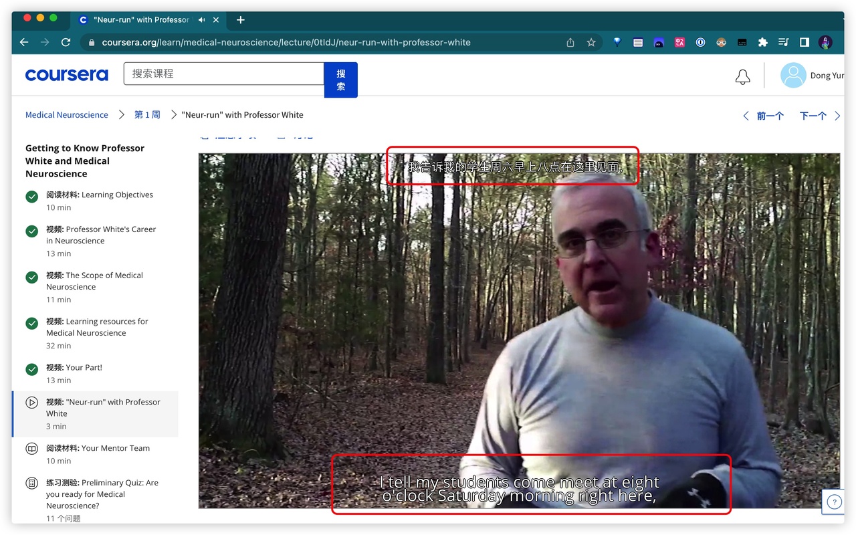
Task: Open the browser side panel icon
Action: point(805,42)
